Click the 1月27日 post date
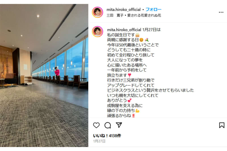The image size is (227, 151). click(99, 141)
